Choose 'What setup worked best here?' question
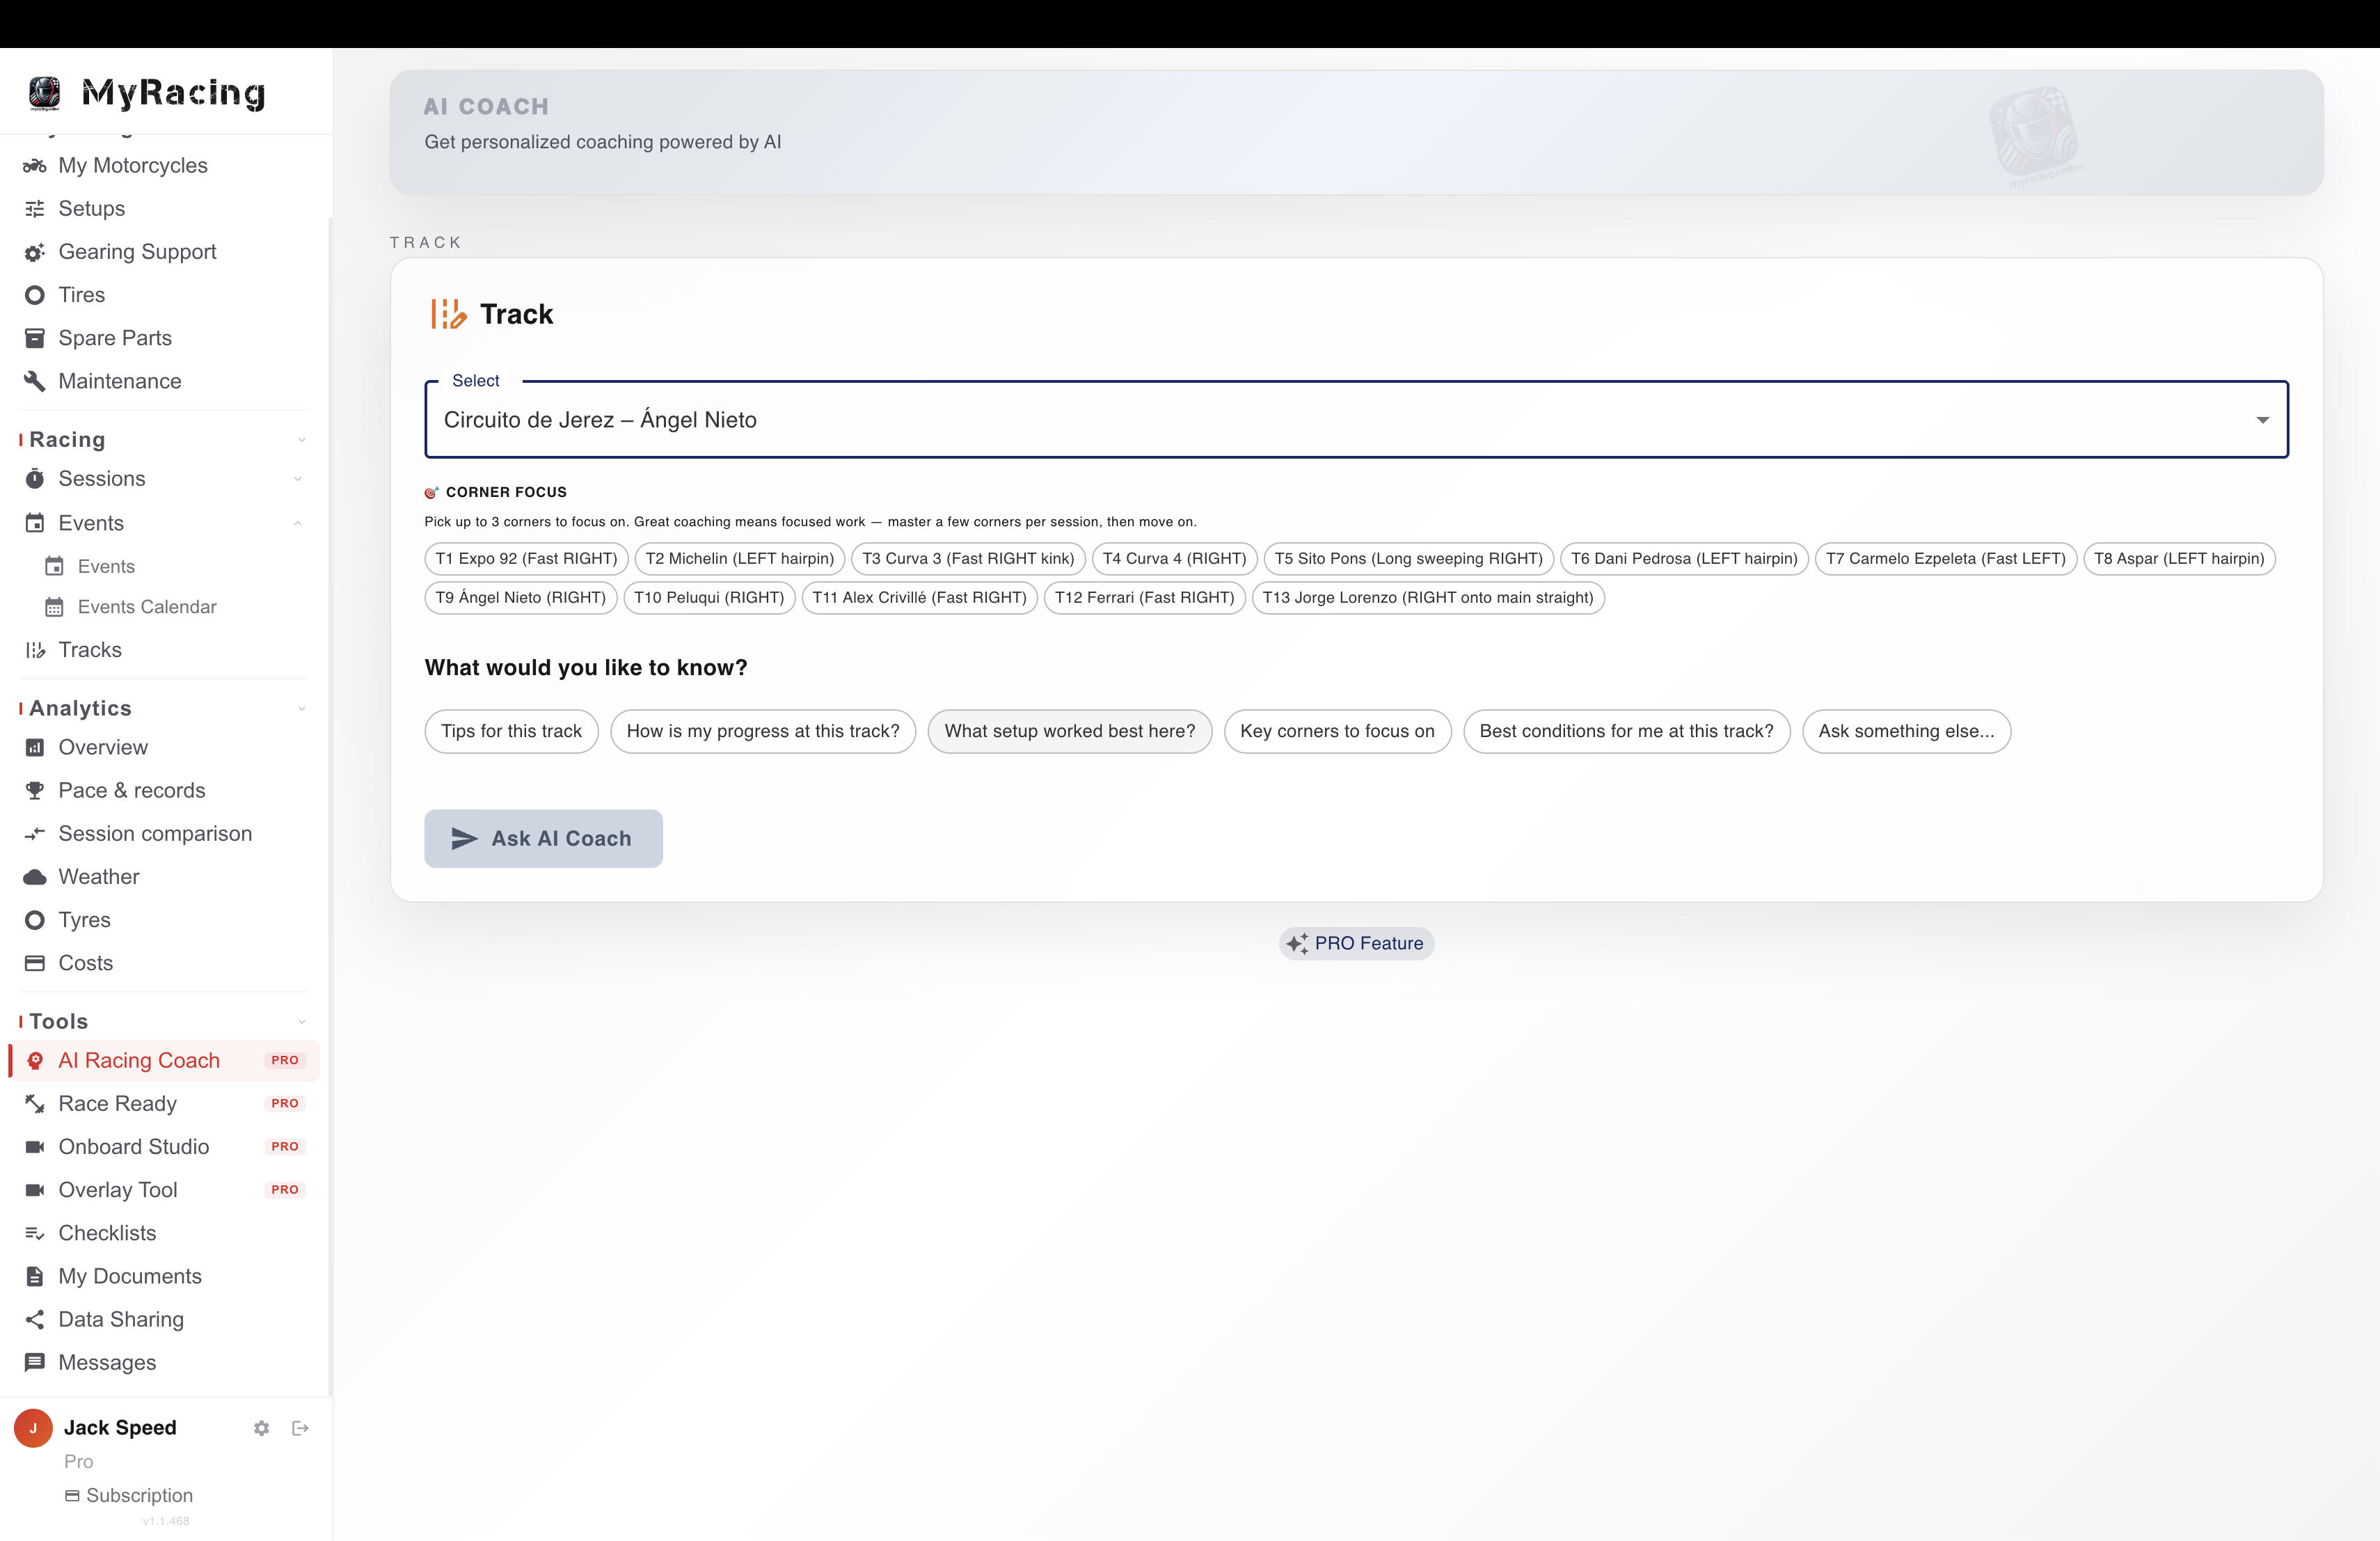 (1069, 731)
